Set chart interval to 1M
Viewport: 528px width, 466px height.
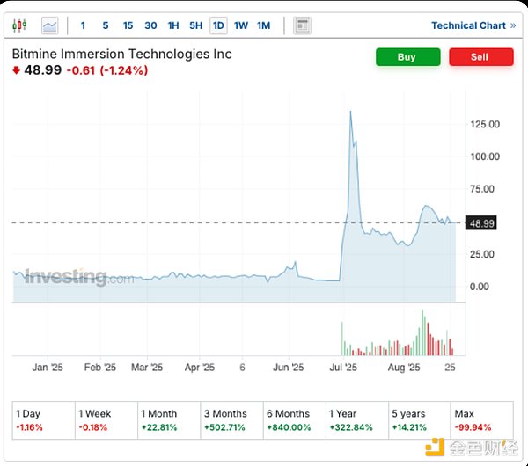264,25
